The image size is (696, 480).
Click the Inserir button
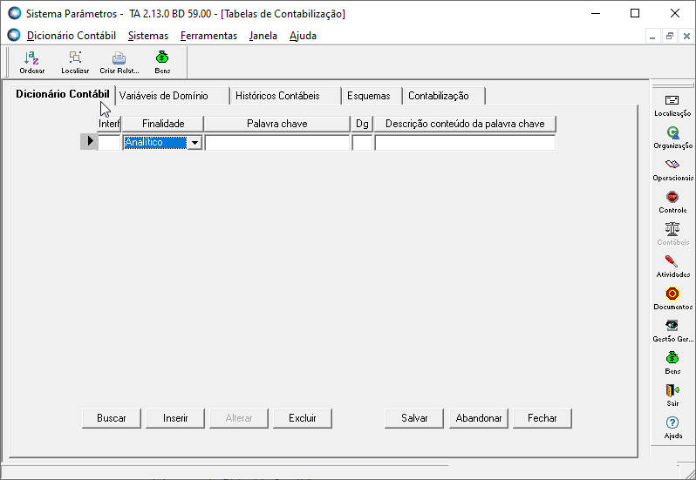point(175,418)
